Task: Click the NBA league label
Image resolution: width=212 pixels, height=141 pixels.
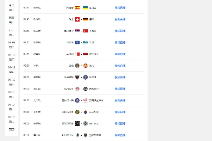Action: coord(36,66)
